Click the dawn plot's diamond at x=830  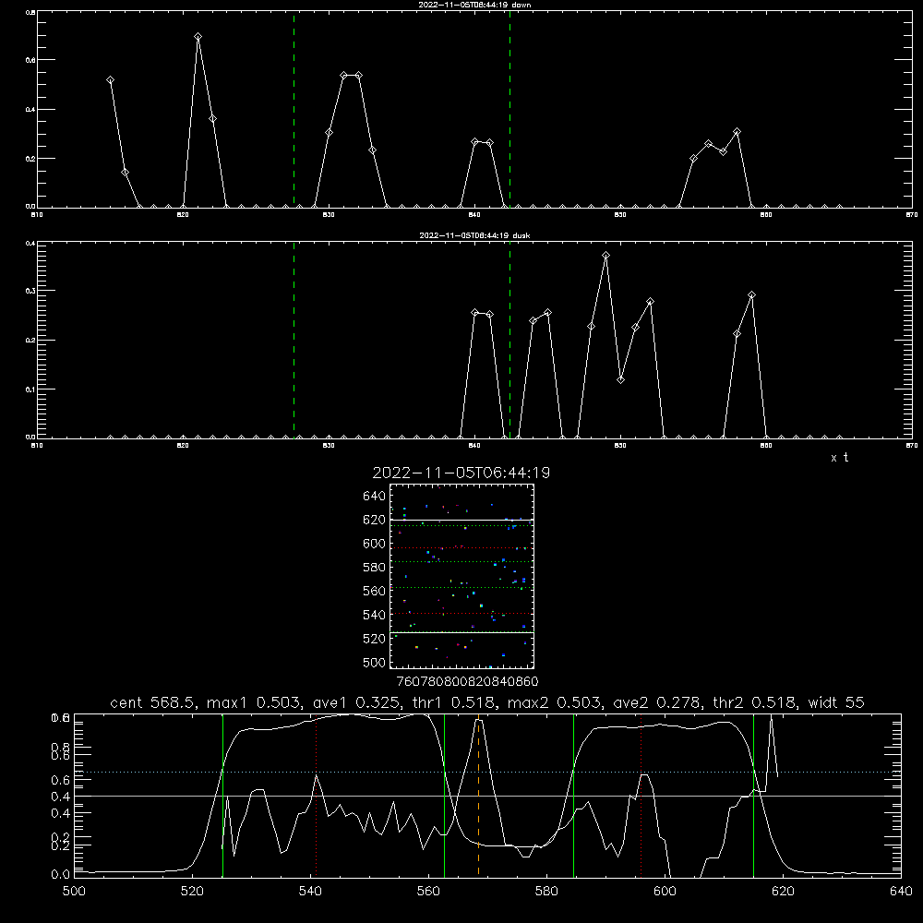pyautogui.click(x=330, y=132)
